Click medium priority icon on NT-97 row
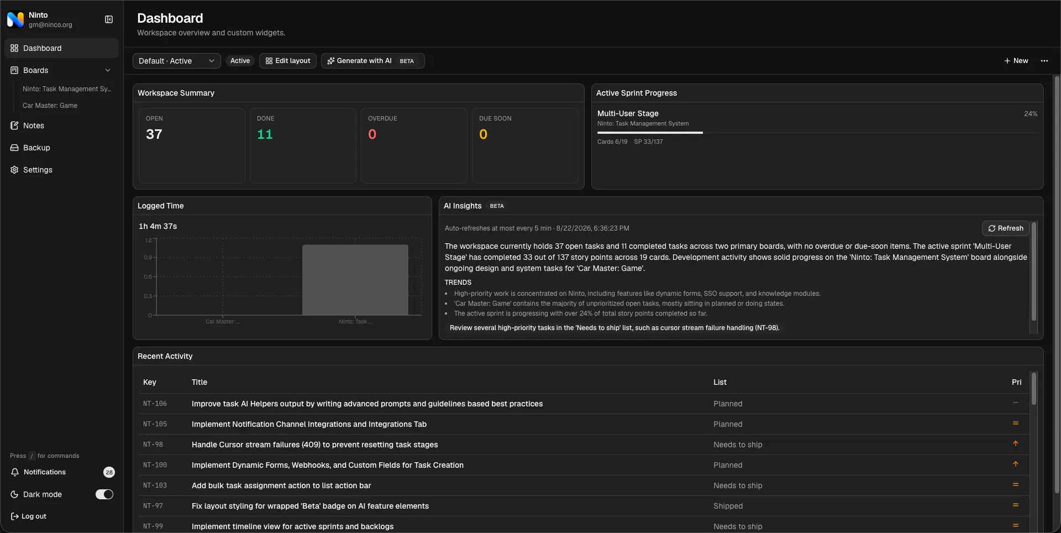This screenshot has height=533, width=1061. [1015, 505]
